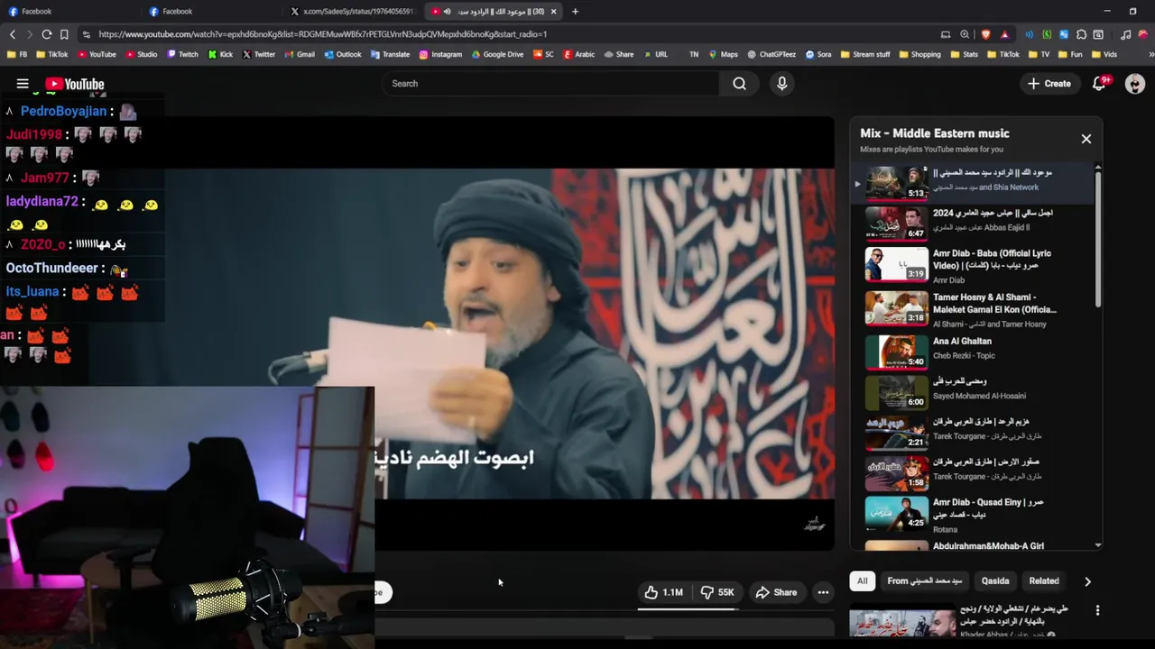The width and height of the screenshot is (1155, 649).
Task: Show more filter chips with right arrow
Action: pos(1087,581)
